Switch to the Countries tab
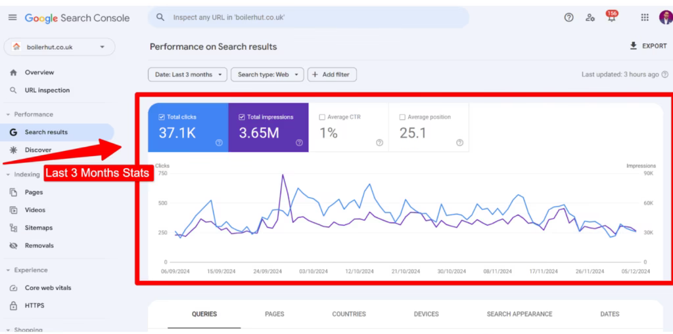The width and height of the screenshot is (673, 334). [x=349, y=314]
